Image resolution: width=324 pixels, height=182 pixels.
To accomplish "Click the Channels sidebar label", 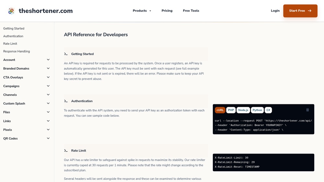I will (10, 95).
